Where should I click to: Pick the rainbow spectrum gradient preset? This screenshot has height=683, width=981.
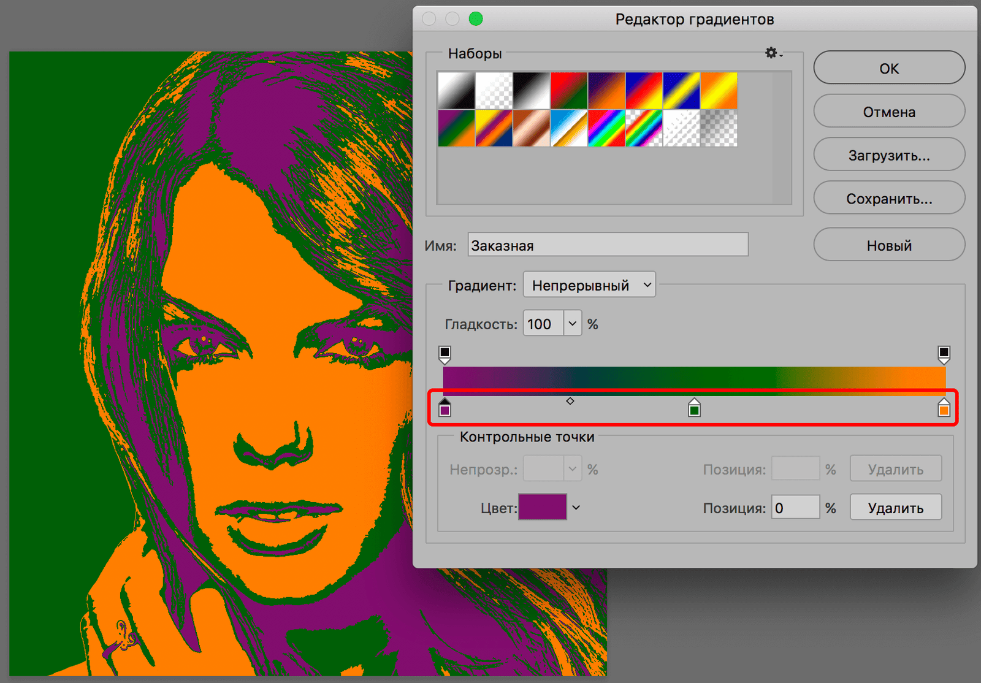(606, 128)
